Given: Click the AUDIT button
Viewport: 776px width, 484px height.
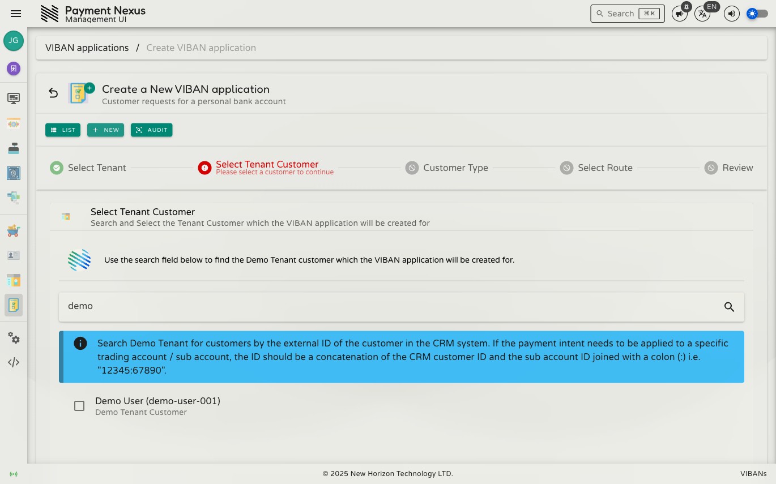Looking at the screenshot, I should 152,130.
